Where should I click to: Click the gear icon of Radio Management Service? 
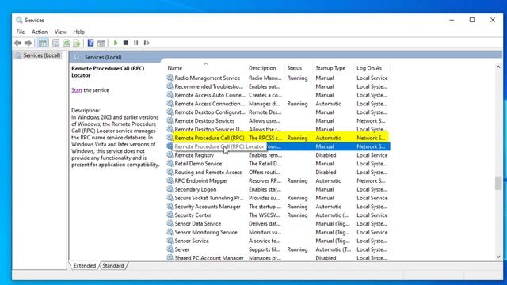click(x=170, y=78)
